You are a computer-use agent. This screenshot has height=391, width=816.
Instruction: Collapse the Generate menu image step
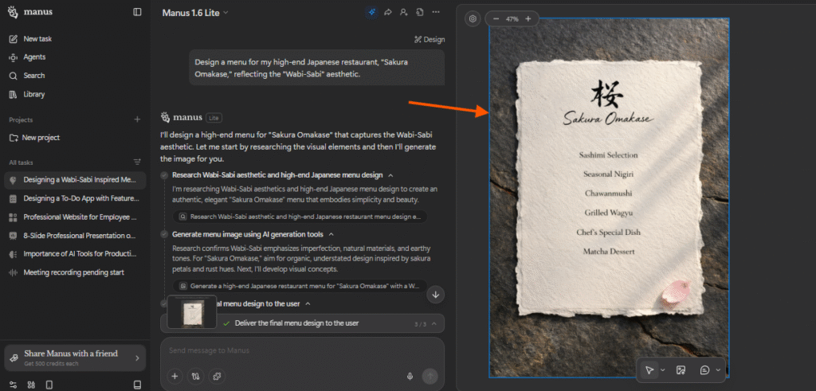(x=331, y=234)
